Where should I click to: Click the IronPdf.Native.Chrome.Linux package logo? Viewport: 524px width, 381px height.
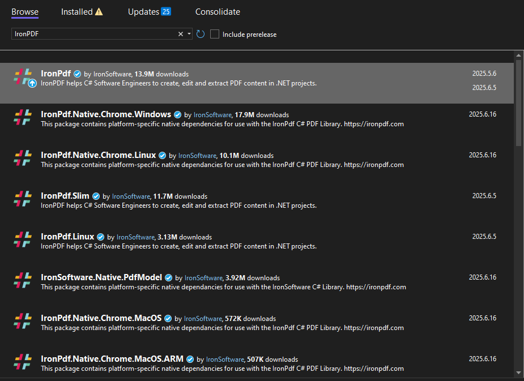[x=23, y=158]
